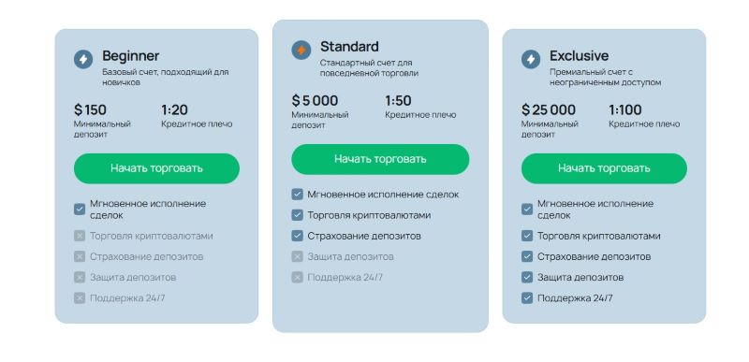Toggle Beginner's Мгновенное исполнение сделок checkbox
749x362 pixels.
[x=80, y=210]
